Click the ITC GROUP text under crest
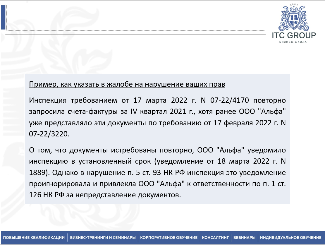 [x=294, y=36]
